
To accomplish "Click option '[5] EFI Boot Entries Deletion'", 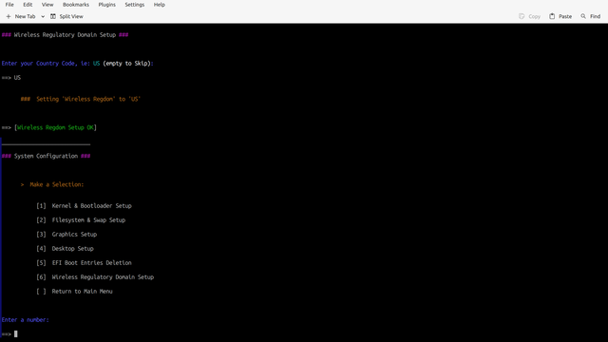I will point(85,263).
